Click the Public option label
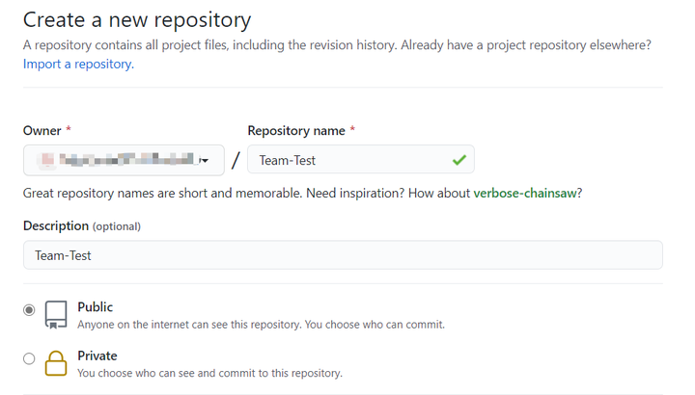695x395 pixels. 96,307
